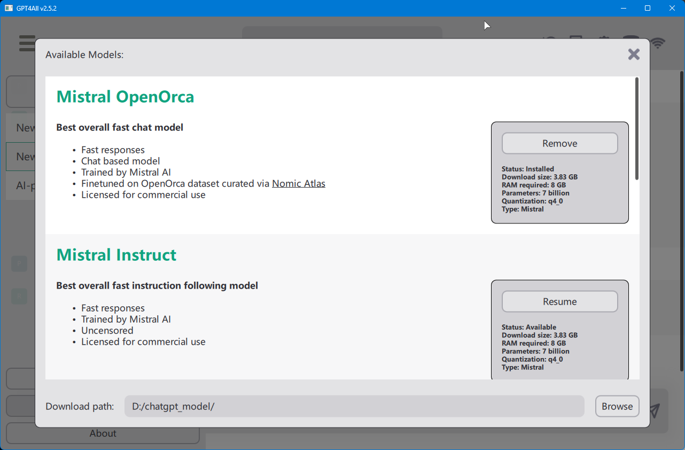The width and height of the screenshot is (685, 450).
Task: Click "Quantization: q4_0" in OpenOrca card
Action: point(532,201)
